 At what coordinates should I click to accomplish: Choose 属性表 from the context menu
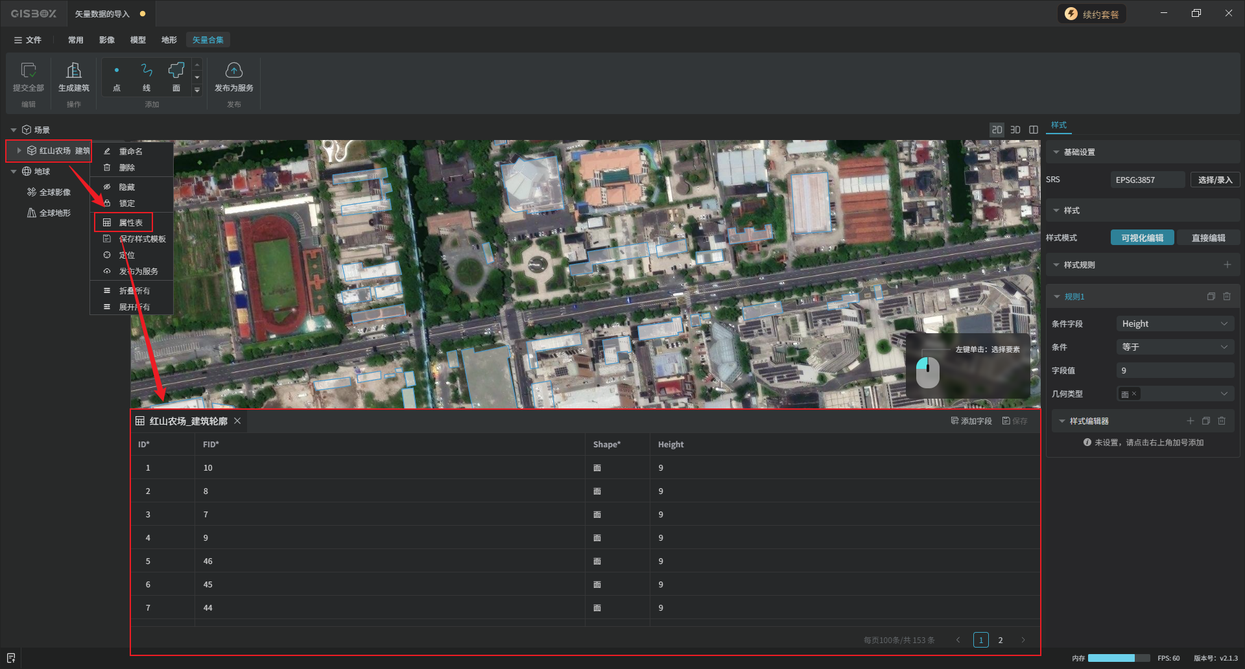coord(130,222)
